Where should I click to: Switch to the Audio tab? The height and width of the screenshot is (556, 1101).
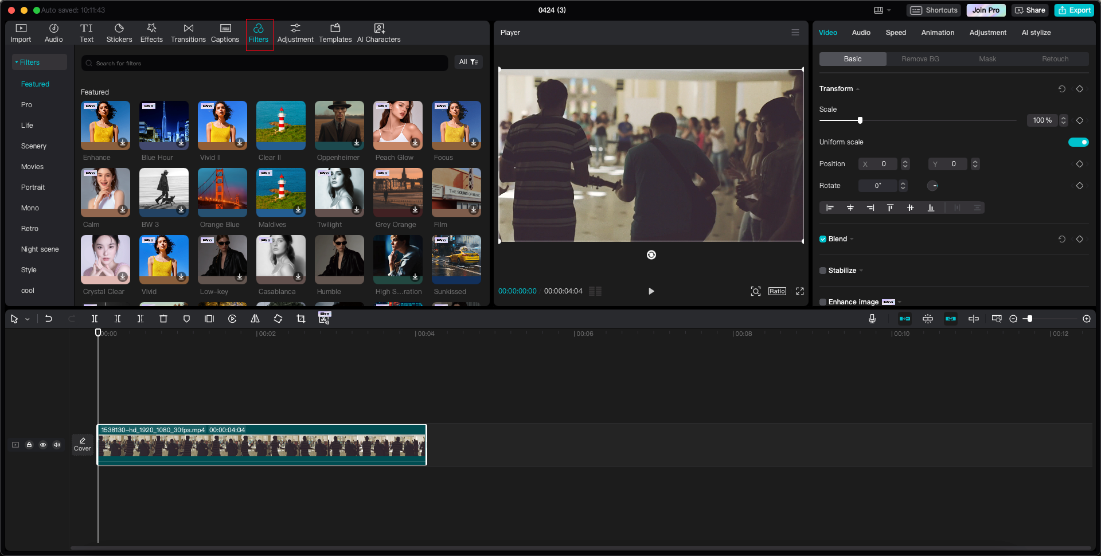[x=861, y=33]
